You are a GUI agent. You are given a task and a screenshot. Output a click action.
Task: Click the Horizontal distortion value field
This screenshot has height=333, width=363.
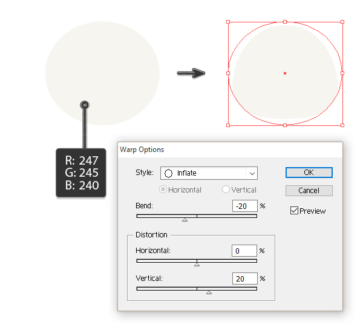click(x=244, y=251)
